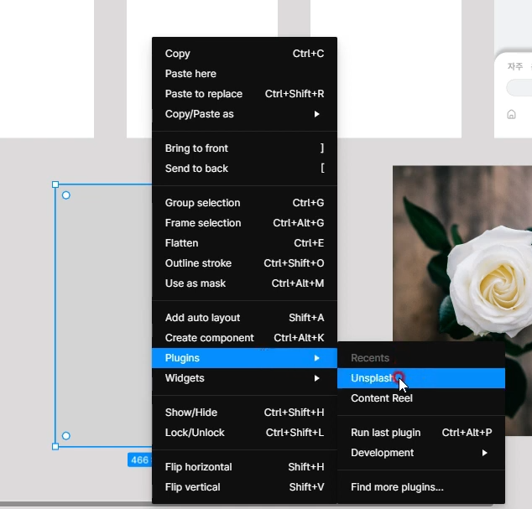Click the top-left resize handle of the selection
This screenshot has width=532, height=509.
tap(55, 184)
